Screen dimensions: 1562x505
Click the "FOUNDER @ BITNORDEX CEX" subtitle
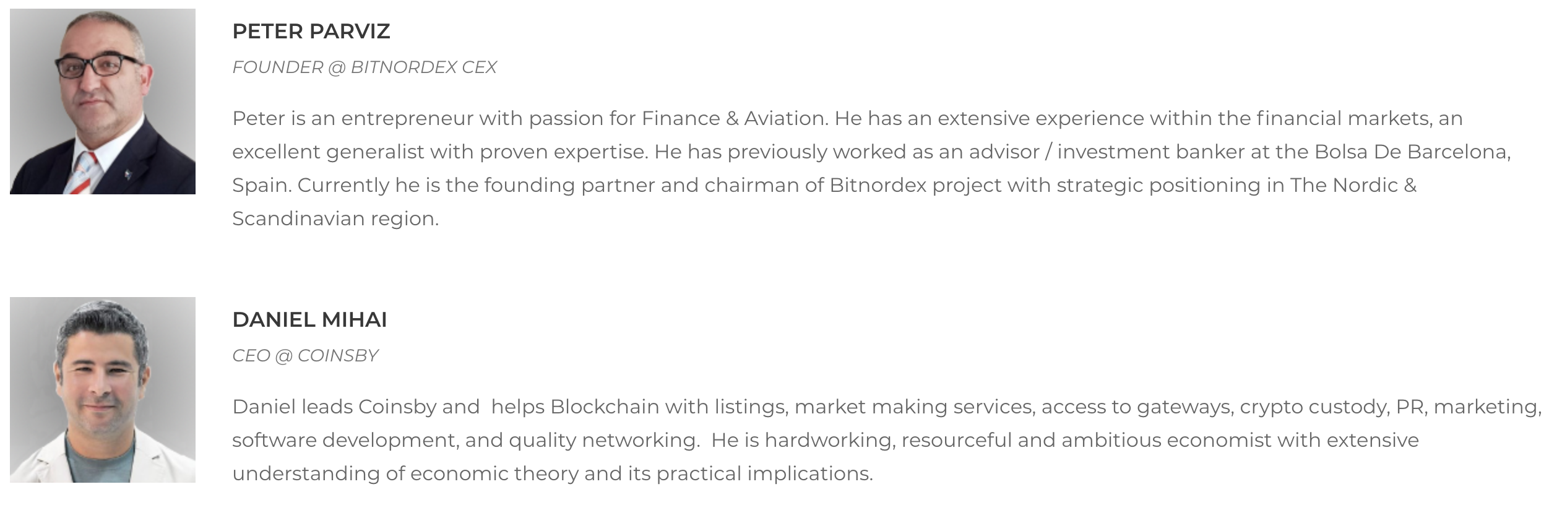click(365, 67)
